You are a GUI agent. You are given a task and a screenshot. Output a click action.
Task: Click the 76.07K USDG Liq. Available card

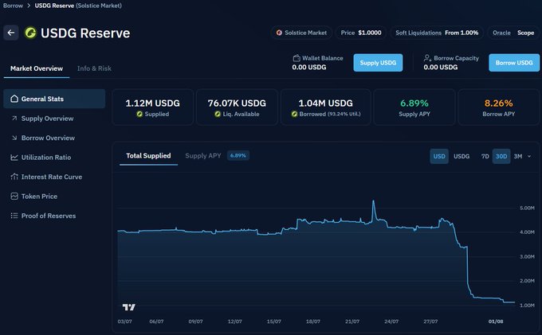pos(237,107)
